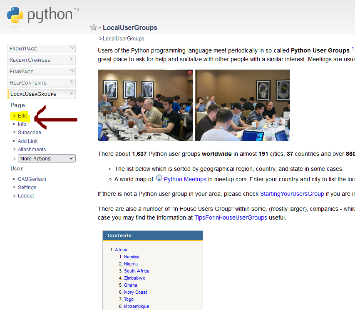
Task: Open the Python Meetups link
Action: [185, 179]
